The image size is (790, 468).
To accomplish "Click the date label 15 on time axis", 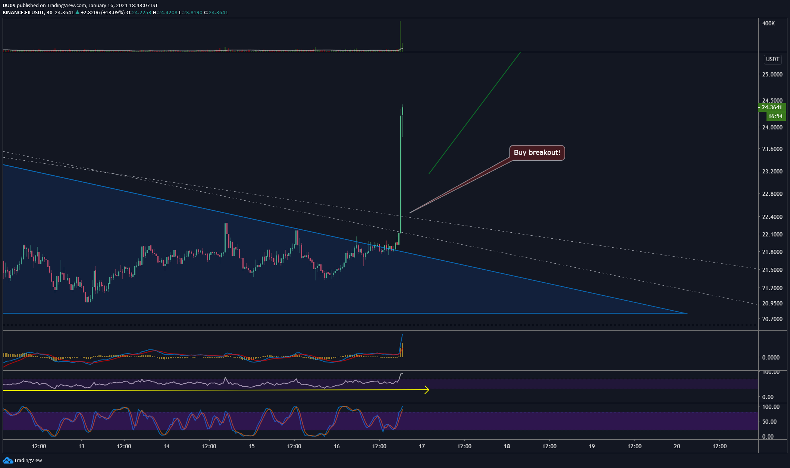I will coord(252,446).
